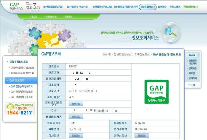Click the 회원정보수정 link in green bar
Image resolution: width=207 pixels, height=140 pixels.
click(51, 17)
